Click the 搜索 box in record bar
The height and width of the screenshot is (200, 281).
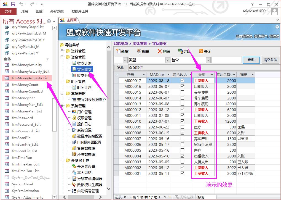coord(207,197)
